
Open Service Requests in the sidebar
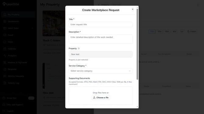[16, 76]
